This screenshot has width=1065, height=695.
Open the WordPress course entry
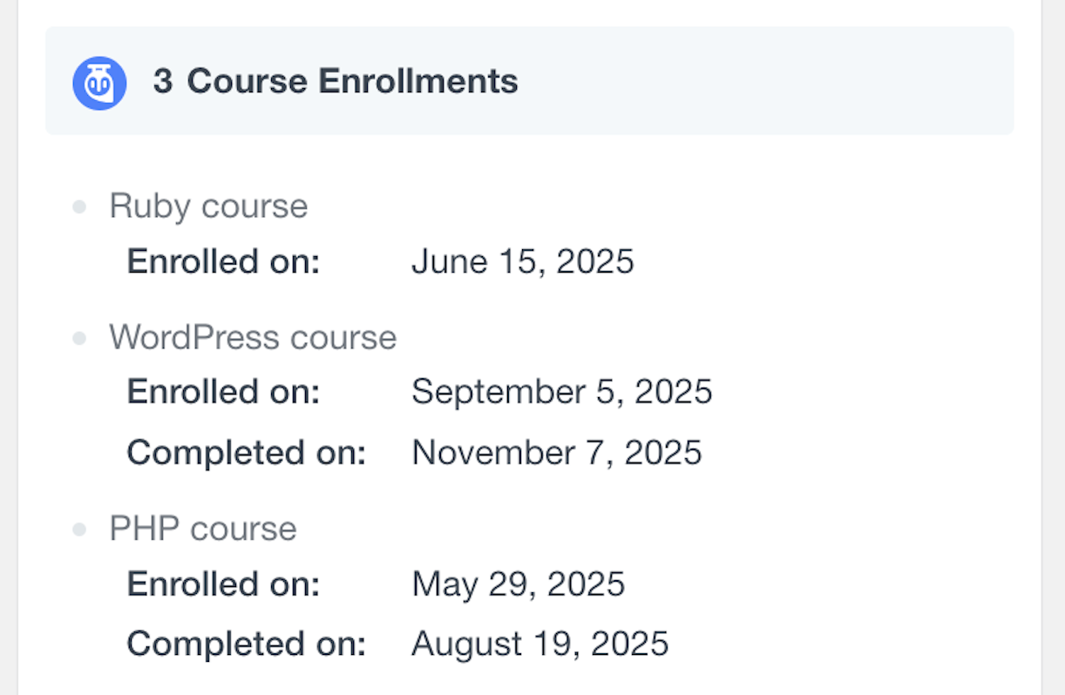click(x=253, y=337)
